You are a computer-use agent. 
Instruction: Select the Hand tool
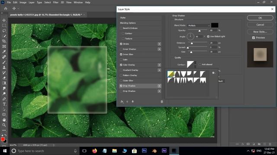point(4,120)
